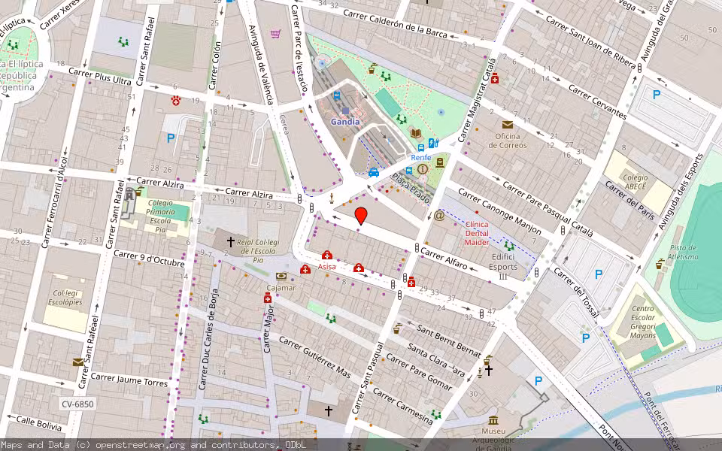Click the Carrer Calderón de la Barca label
The image size is (722, 451).
click(395, 23)
